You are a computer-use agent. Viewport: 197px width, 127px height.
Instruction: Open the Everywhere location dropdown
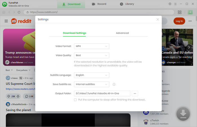pos(23,70)
